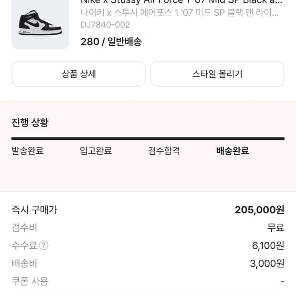Click the 무료 inspection fee value
The height and width of the screenshot is (296, 296).
(275, 228)
